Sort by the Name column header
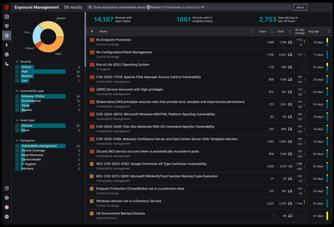 click(x=103, y=31)
